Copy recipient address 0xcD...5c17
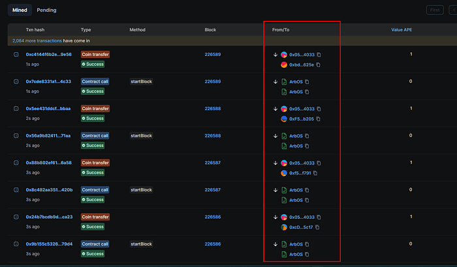The height and width of the screenshot is (267, 457). coord(317,227)
